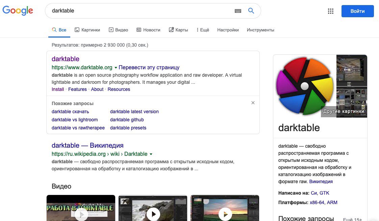379x221 pixels.
Task: Select darktable presets suggestion
Action: (x=128, y=128)
